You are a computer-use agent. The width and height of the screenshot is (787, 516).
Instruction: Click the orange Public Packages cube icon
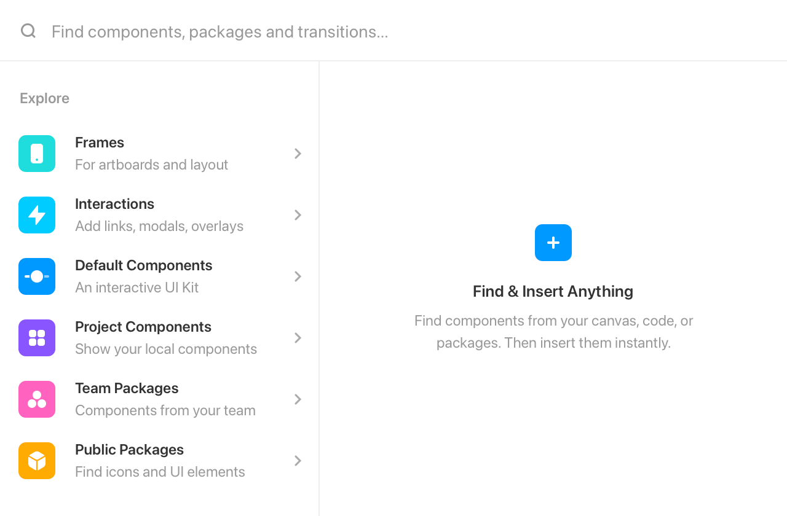coord(37,461)
